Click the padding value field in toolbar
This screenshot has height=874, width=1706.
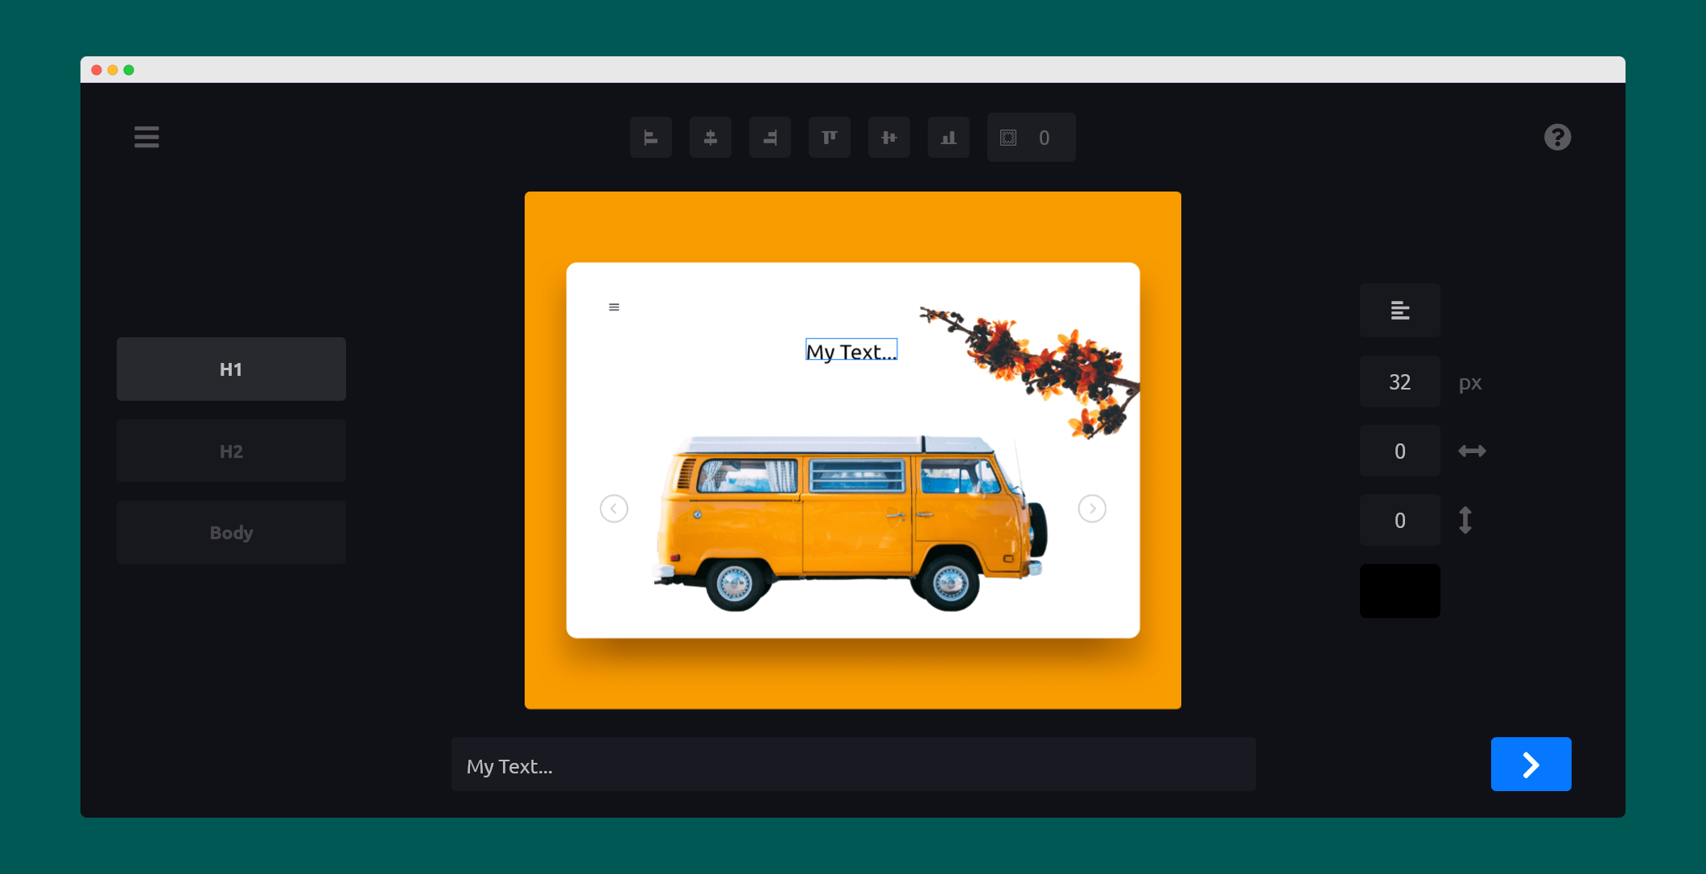(x=1044, y=138)
